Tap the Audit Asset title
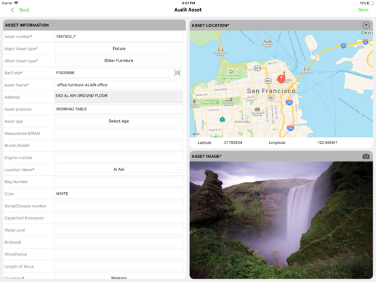The height and width of the screenshot is (282, 376). pos(188,10)
